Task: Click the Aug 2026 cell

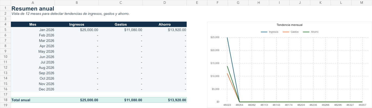Action: pyautogui.click(x=33, y=67)
